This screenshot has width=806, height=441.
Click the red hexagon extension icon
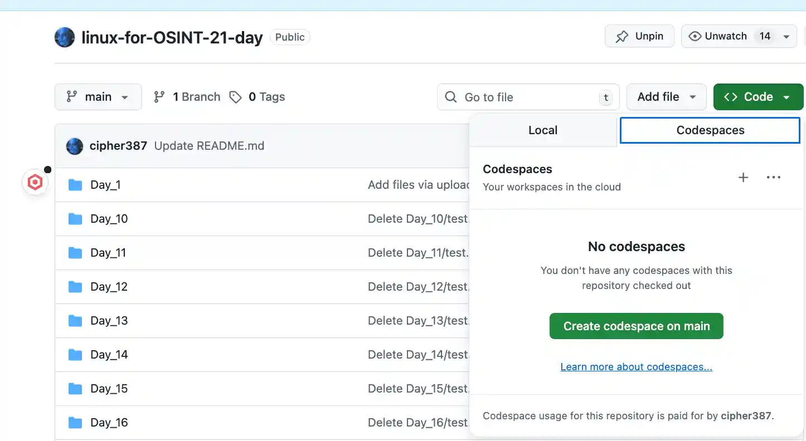pyautogui.click(x=35, y=183)
